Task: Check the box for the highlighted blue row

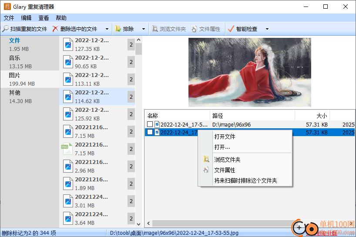Action: [150, 132]
